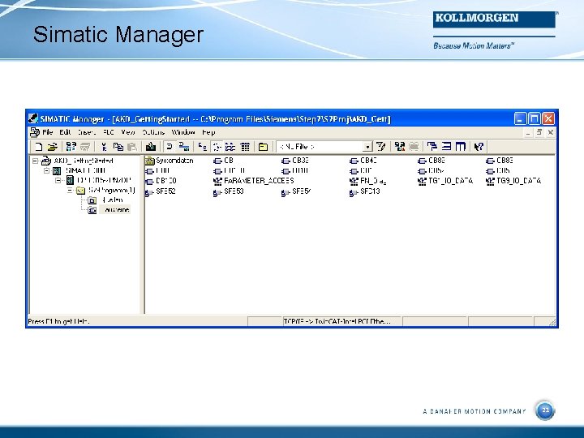Select the highlighted Bausteine blocks folder
Screen dimensions: 584x438
coord(115,210)
